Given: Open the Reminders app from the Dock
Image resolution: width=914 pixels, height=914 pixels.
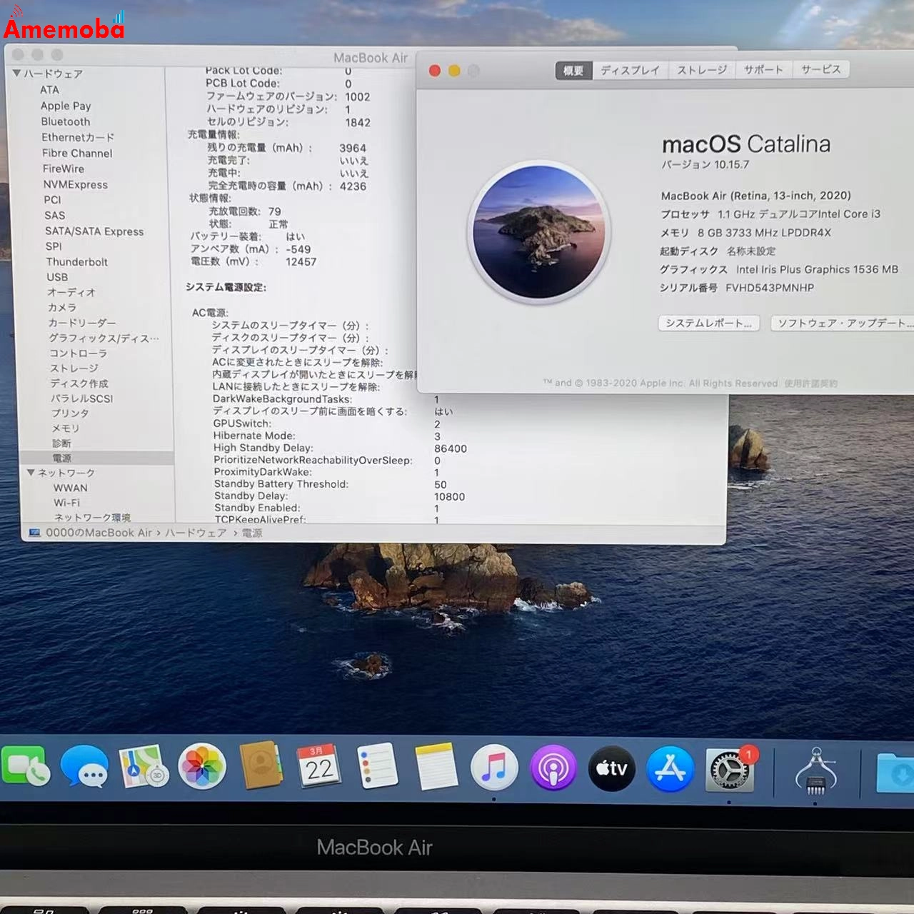Looking at the screenshot, I should (378, 768).
